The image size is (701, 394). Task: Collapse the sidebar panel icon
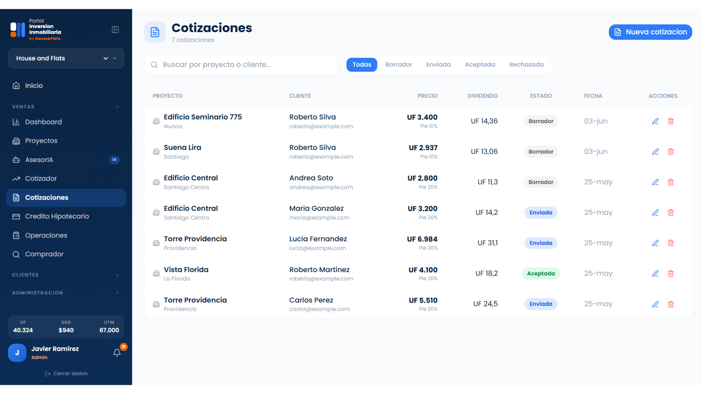(x=115, y=30)
